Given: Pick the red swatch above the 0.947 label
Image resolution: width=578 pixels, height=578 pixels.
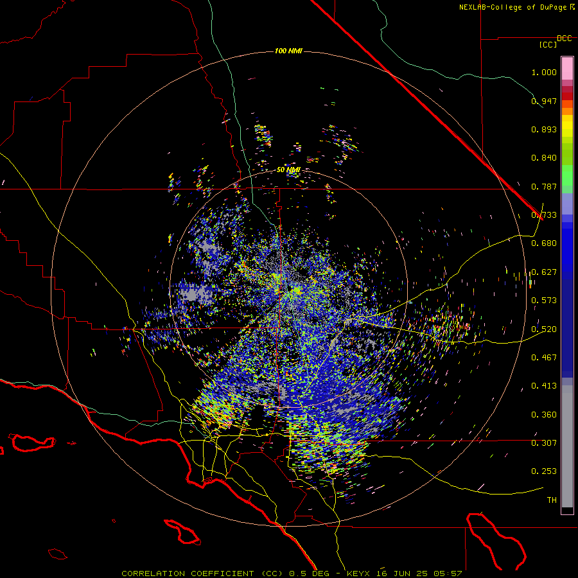Looking at the screenshot, I should tap(567, 96).
